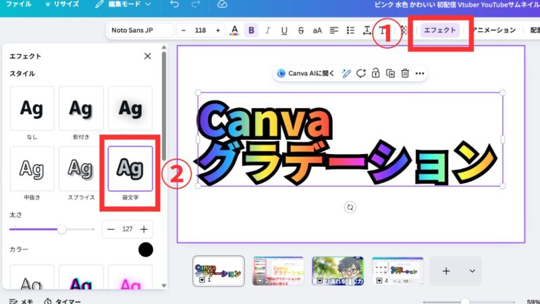
Task: Edit the 太さ value 127
Action: 128,229
